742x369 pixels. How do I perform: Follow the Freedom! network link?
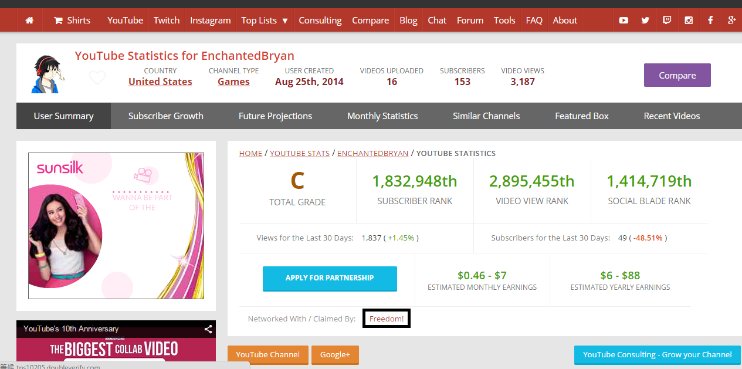[387, 319]
